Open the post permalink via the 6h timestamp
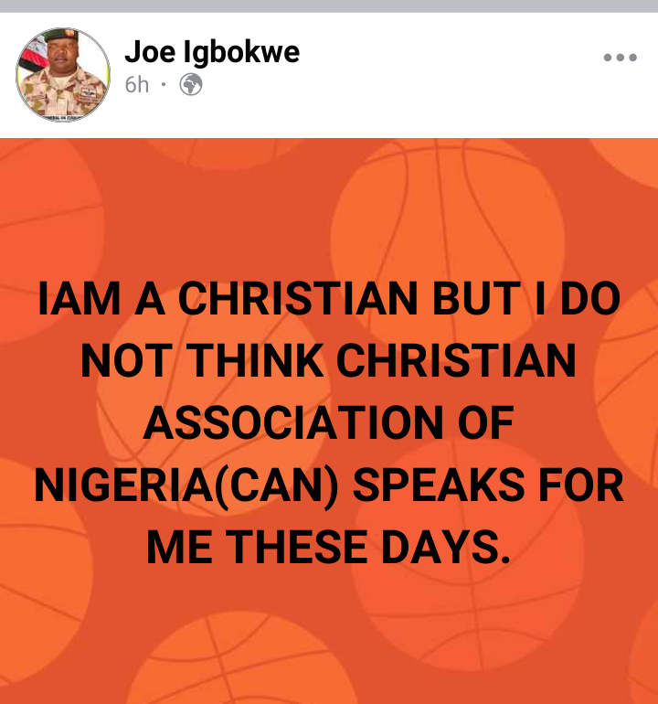The height and width of the screenshot is (704, 658). (136, 84)
